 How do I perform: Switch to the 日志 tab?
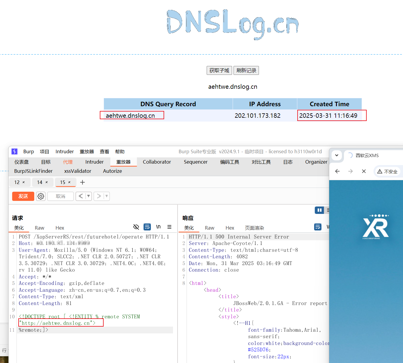pos(288,162)
